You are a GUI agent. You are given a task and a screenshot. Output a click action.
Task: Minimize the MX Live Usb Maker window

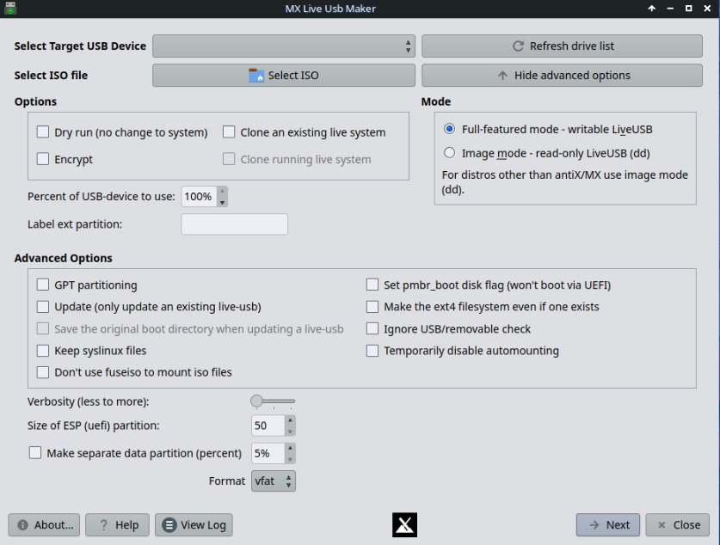(670, 9)
